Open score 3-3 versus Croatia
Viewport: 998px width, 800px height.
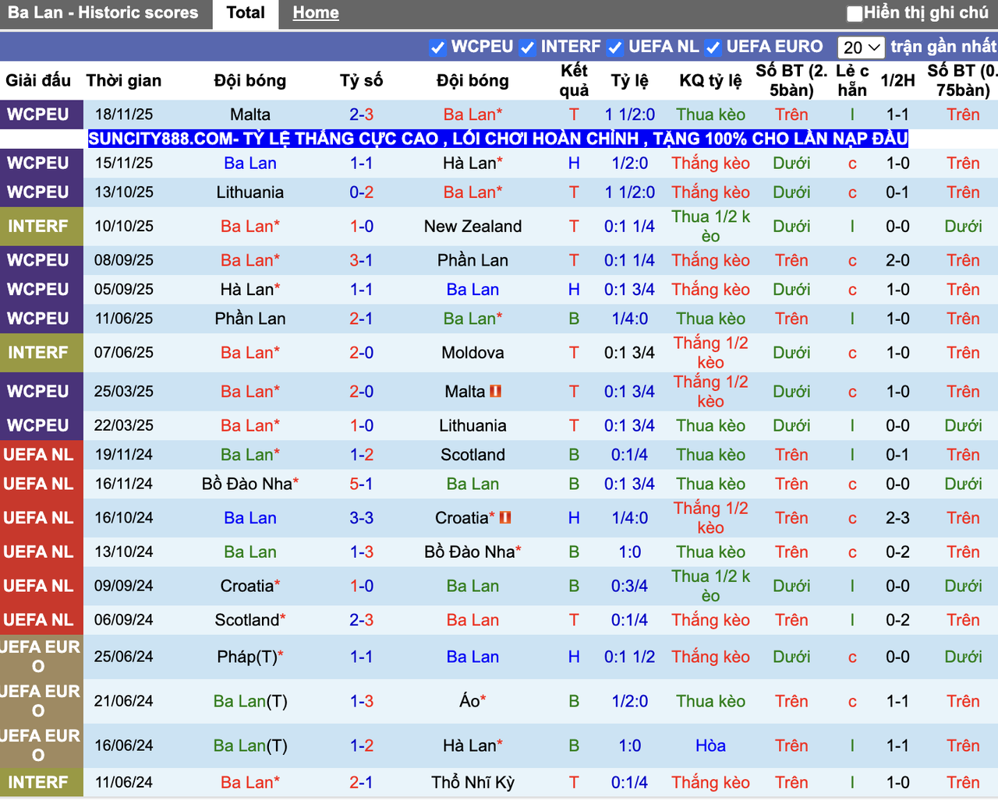(361, 518)
